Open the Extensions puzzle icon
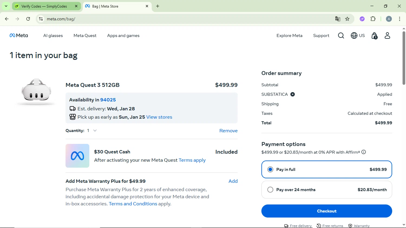406x228 pixels. (x=373, y=19)
